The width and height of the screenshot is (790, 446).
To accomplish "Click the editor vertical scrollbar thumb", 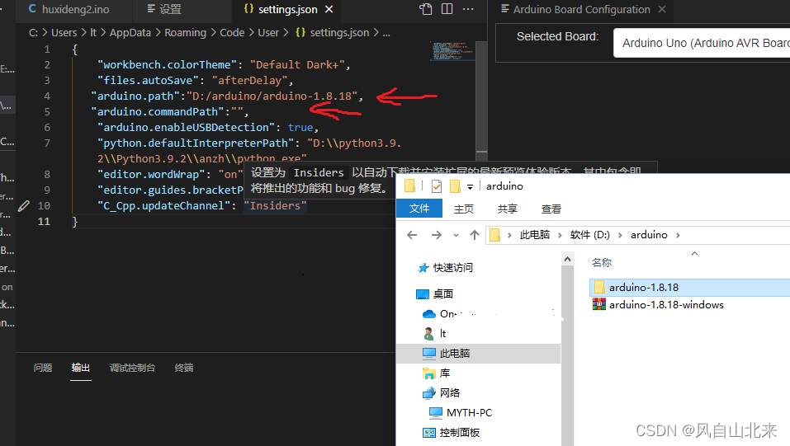I will pyautogui.click(x=481, y=96).
